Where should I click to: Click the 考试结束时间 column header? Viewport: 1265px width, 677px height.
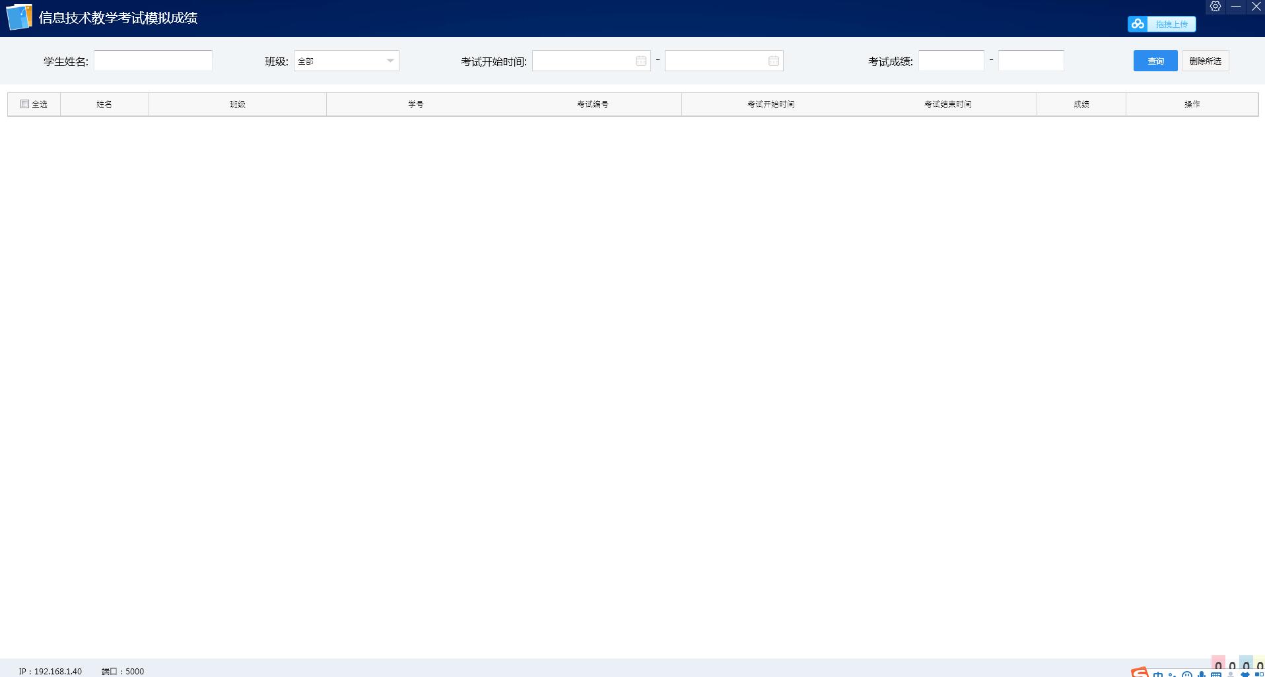point(948,104)
